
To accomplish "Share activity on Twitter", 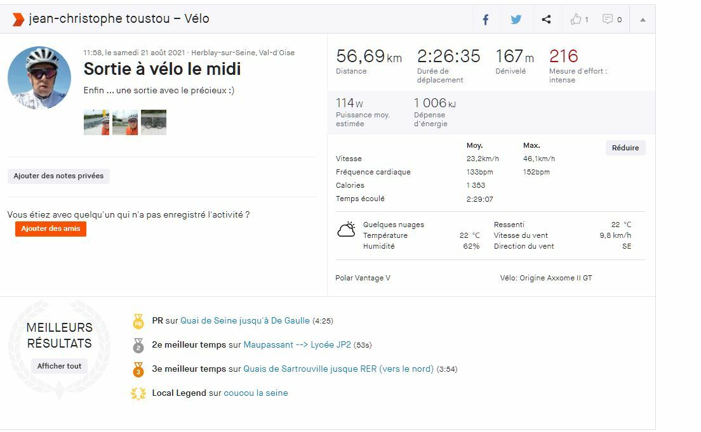I will (x=516, y=20).
